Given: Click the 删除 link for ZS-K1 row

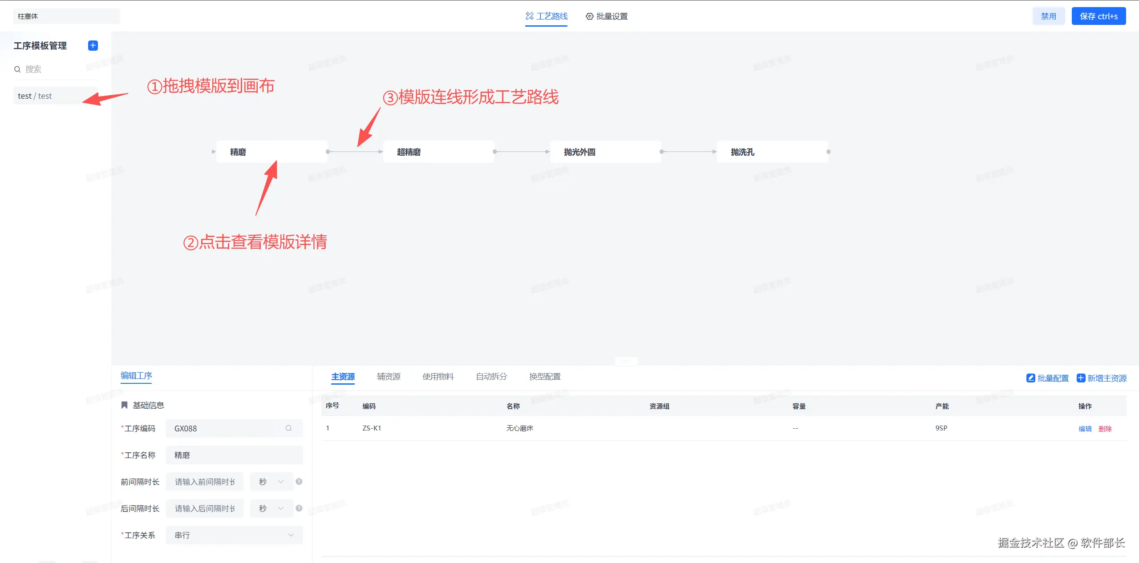Looking at the screenshot, I should pos(1105,429).
